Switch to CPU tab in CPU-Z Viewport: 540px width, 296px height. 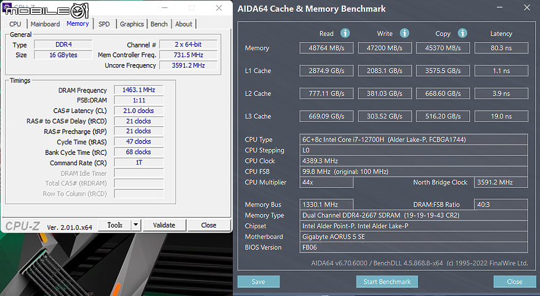15,24
